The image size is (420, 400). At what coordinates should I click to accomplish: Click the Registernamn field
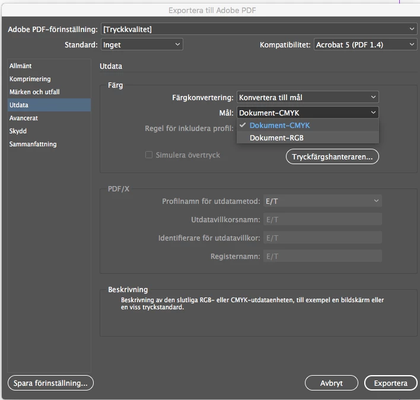(x=323, y=257)
